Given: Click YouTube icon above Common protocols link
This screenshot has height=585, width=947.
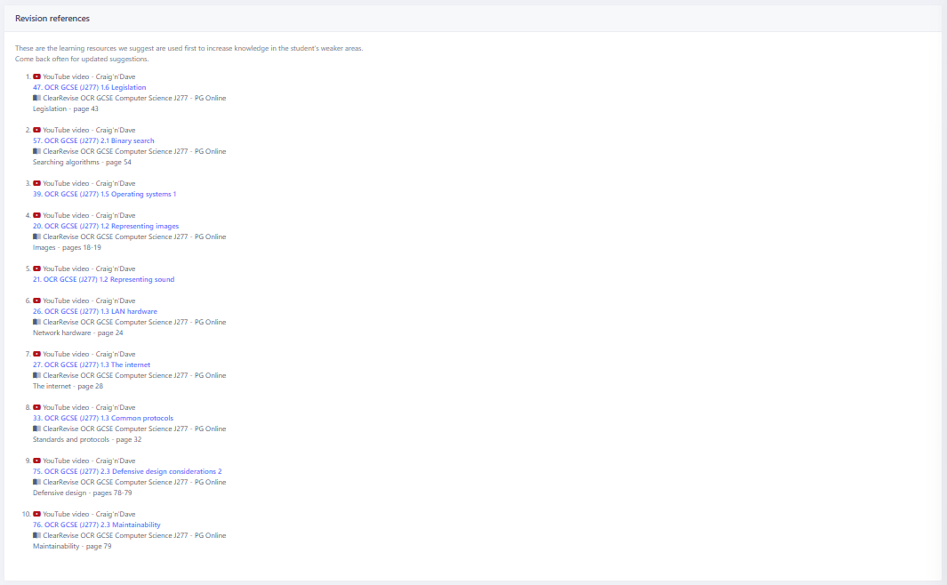Looking at the screenshot, I should coord(36,407).
